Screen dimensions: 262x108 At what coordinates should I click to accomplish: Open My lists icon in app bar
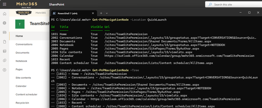(4, 51)
